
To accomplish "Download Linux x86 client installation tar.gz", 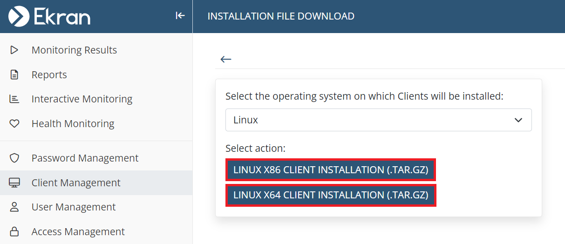I will 331,170.
